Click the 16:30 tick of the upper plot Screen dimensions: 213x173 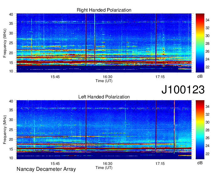(107, 77)
